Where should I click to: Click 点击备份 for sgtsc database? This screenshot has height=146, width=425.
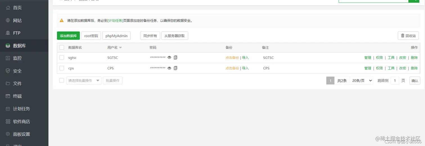pyautogui.click(x=232, y=57)
